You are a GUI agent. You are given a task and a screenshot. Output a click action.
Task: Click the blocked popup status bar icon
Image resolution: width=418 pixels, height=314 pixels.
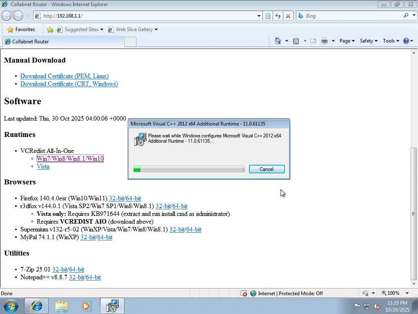point(244,294)
